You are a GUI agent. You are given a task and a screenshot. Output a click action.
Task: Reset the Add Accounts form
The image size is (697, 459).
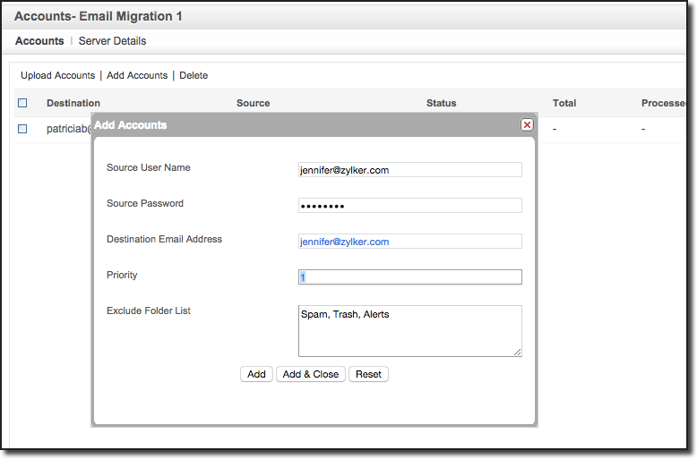[368, 374]
